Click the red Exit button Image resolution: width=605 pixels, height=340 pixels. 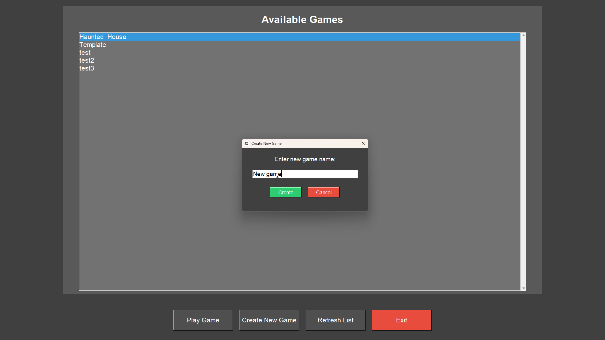401,320
